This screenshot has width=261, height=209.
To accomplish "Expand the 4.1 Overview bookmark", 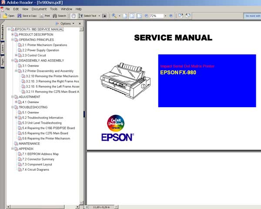I will point(16,102).
